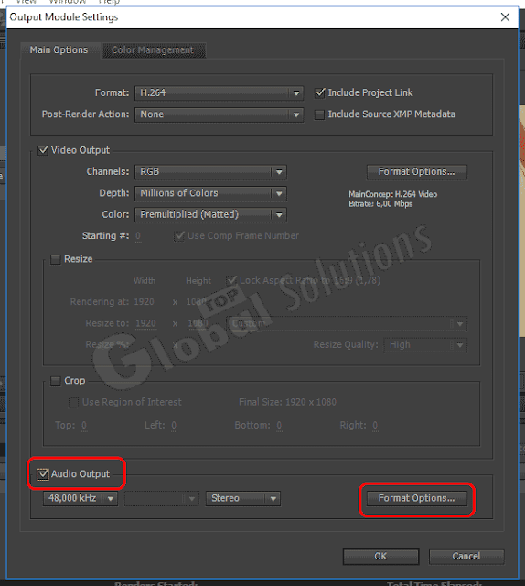
Task: Click the Resize to width 1920 field
Action: 145,323
